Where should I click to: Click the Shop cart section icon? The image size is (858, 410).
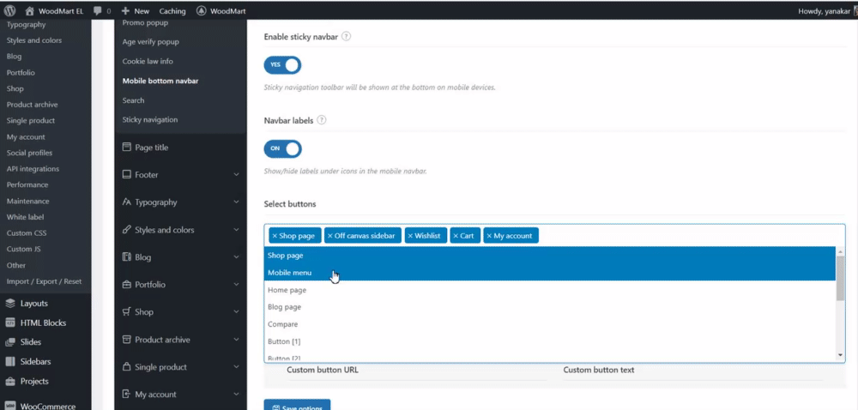127,312
